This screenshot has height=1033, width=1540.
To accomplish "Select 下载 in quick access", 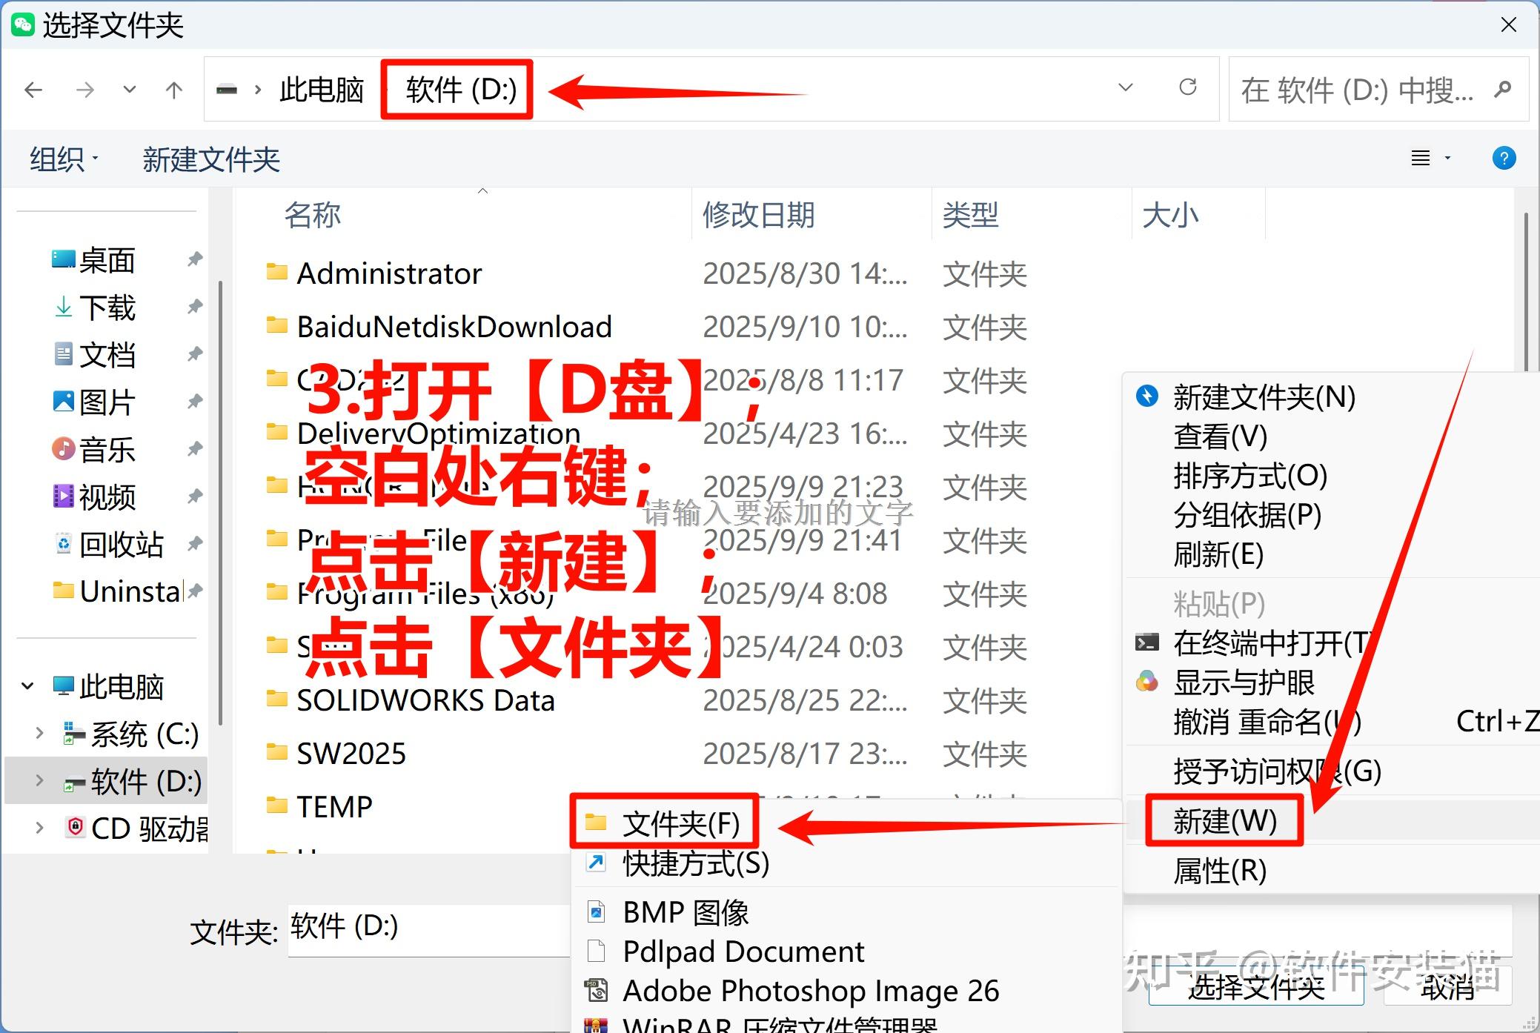I will (93, 308).
